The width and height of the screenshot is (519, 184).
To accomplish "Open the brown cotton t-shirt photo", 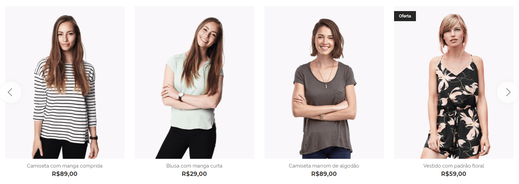I will (x=324, y=82).
